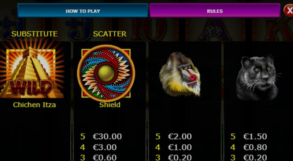Click the mandrill €2.00 payout line
Viewport: 293px width, 161px height.
(173, 137)
